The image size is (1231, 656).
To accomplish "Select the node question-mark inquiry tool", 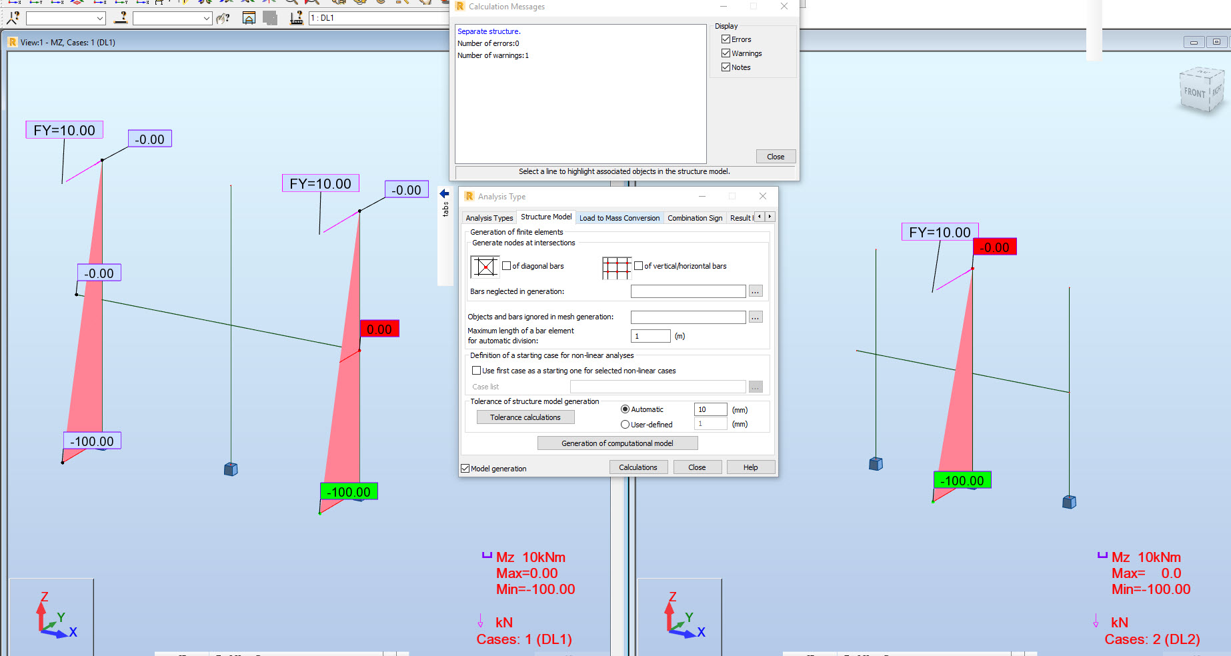I will coord(13,18).
